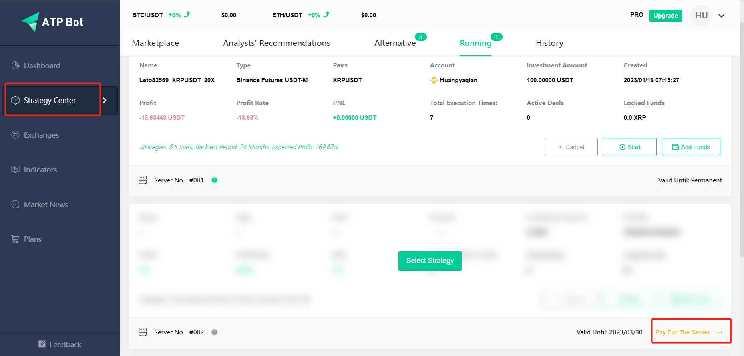Click the Market News chat icon

point(16,204)
